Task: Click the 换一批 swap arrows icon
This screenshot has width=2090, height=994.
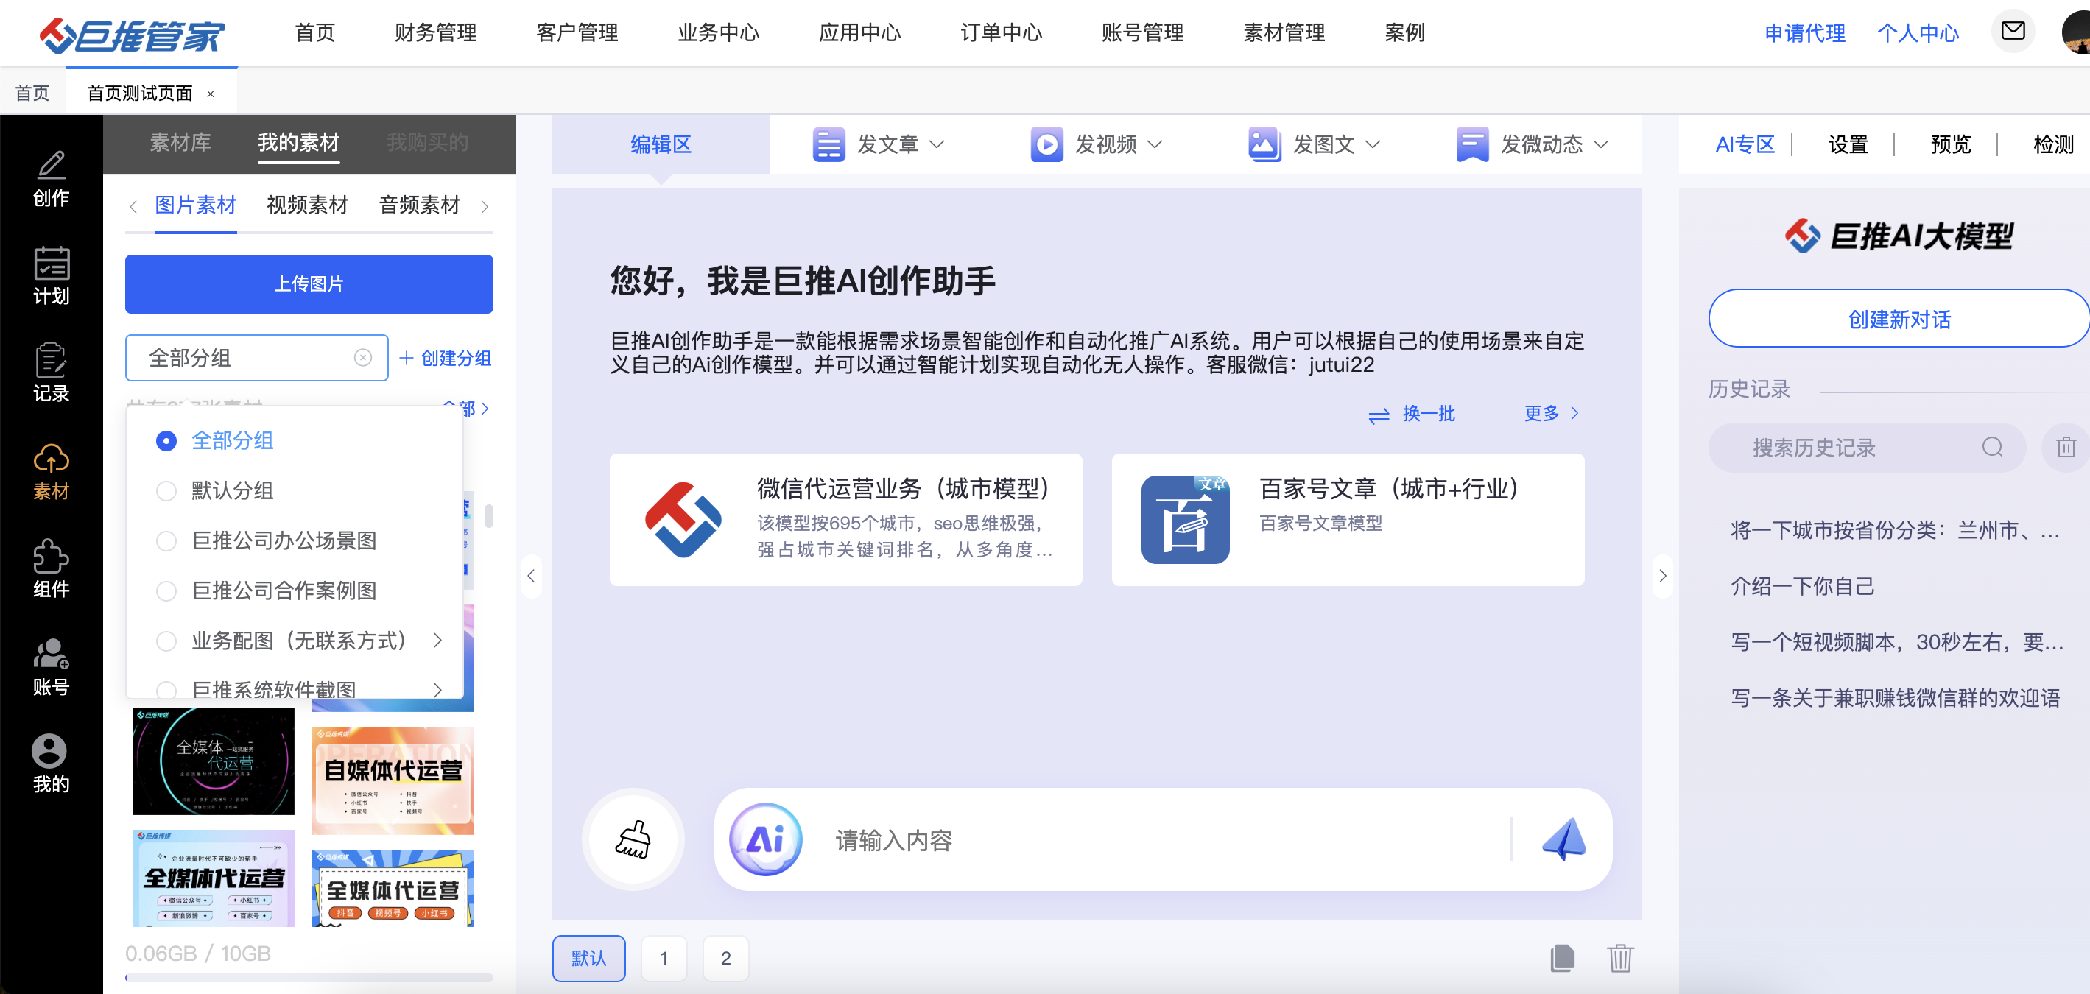Action: click(x=1379, y=415)
